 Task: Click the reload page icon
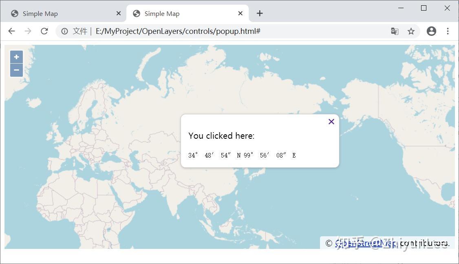point(44,31)
